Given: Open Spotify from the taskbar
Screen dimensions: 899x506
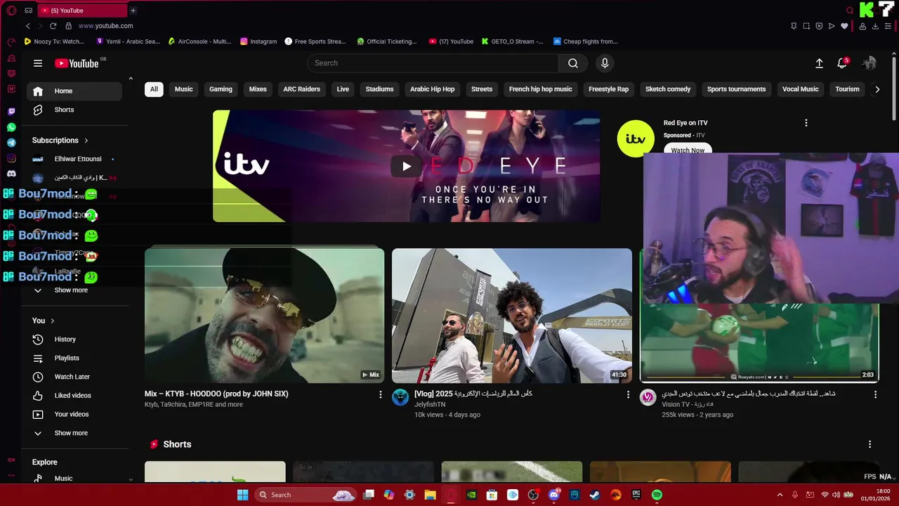Looking at the screenshot, I should (657, 495).
